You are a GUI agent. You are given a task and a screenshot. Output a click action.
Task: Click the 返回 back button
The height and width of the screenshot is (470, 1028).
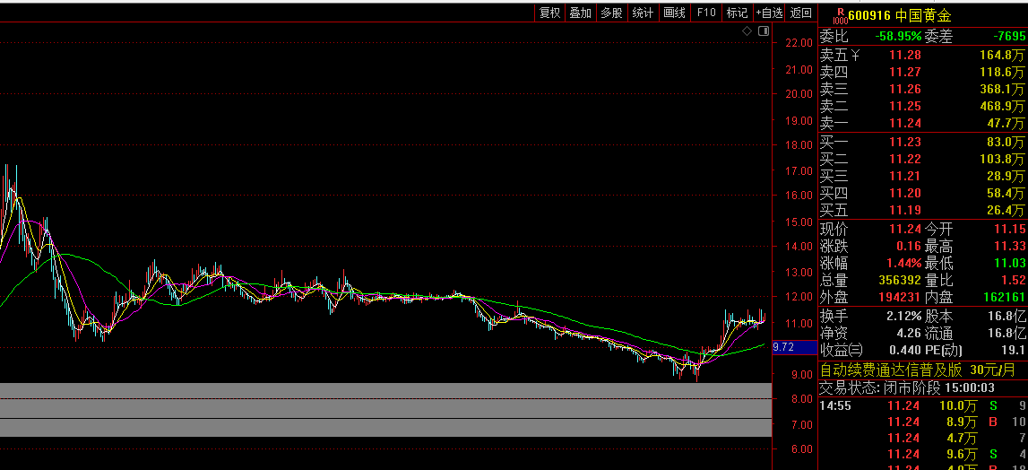[x=801, y=13]
